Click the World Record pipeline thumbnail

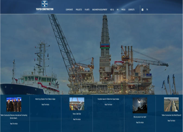[x=171, y=105]
